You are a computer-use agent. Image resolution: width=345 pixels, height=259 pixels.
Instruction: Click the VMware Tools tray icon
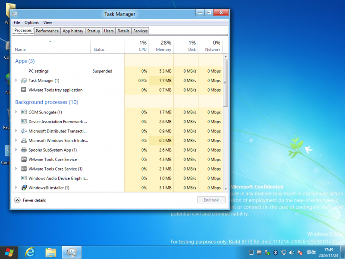pos(259,253)
